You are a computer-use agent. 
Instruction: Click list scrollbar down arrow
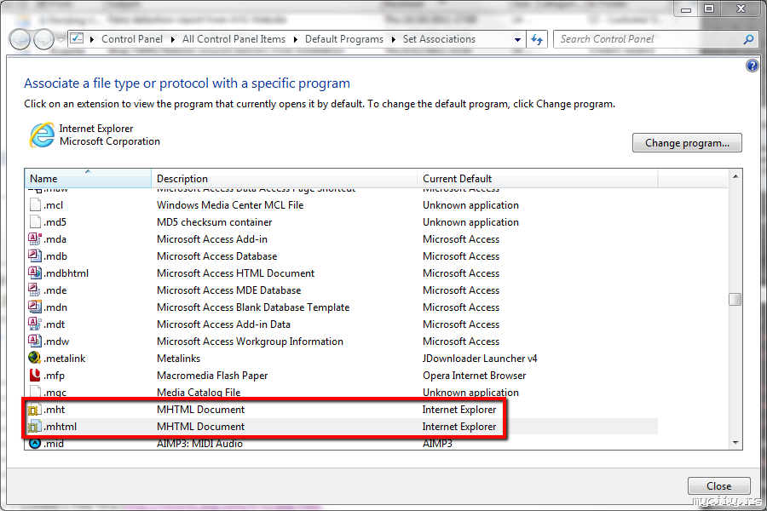point(735,443)
